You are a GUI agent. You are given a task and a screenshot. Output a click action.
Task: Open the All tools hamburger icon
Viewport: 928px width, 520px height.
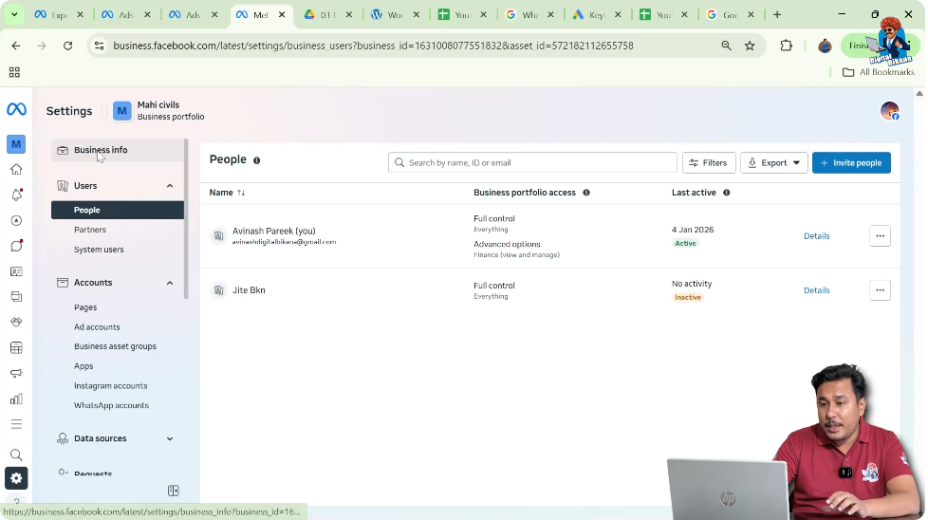click(x=16, y=424)
